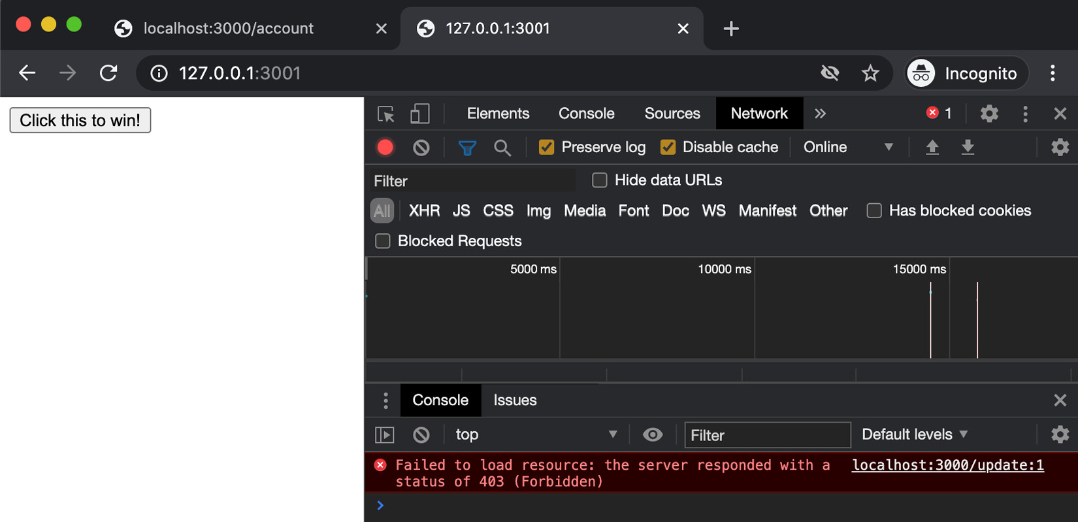The width and height of the screenshot is (1078, 522).
Task: Click the blocked third-party cookies eye icon
Action: pyautogui.click(x=830, y=73)
